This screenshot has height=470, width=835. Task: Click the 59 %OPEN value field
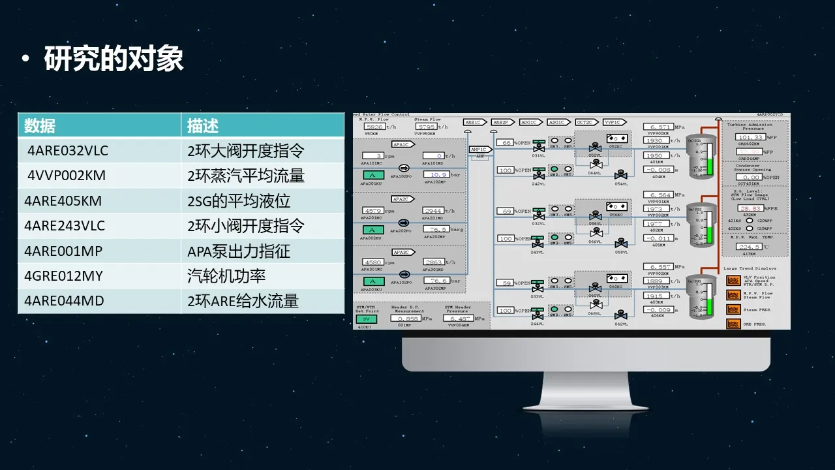coord(505,283)
